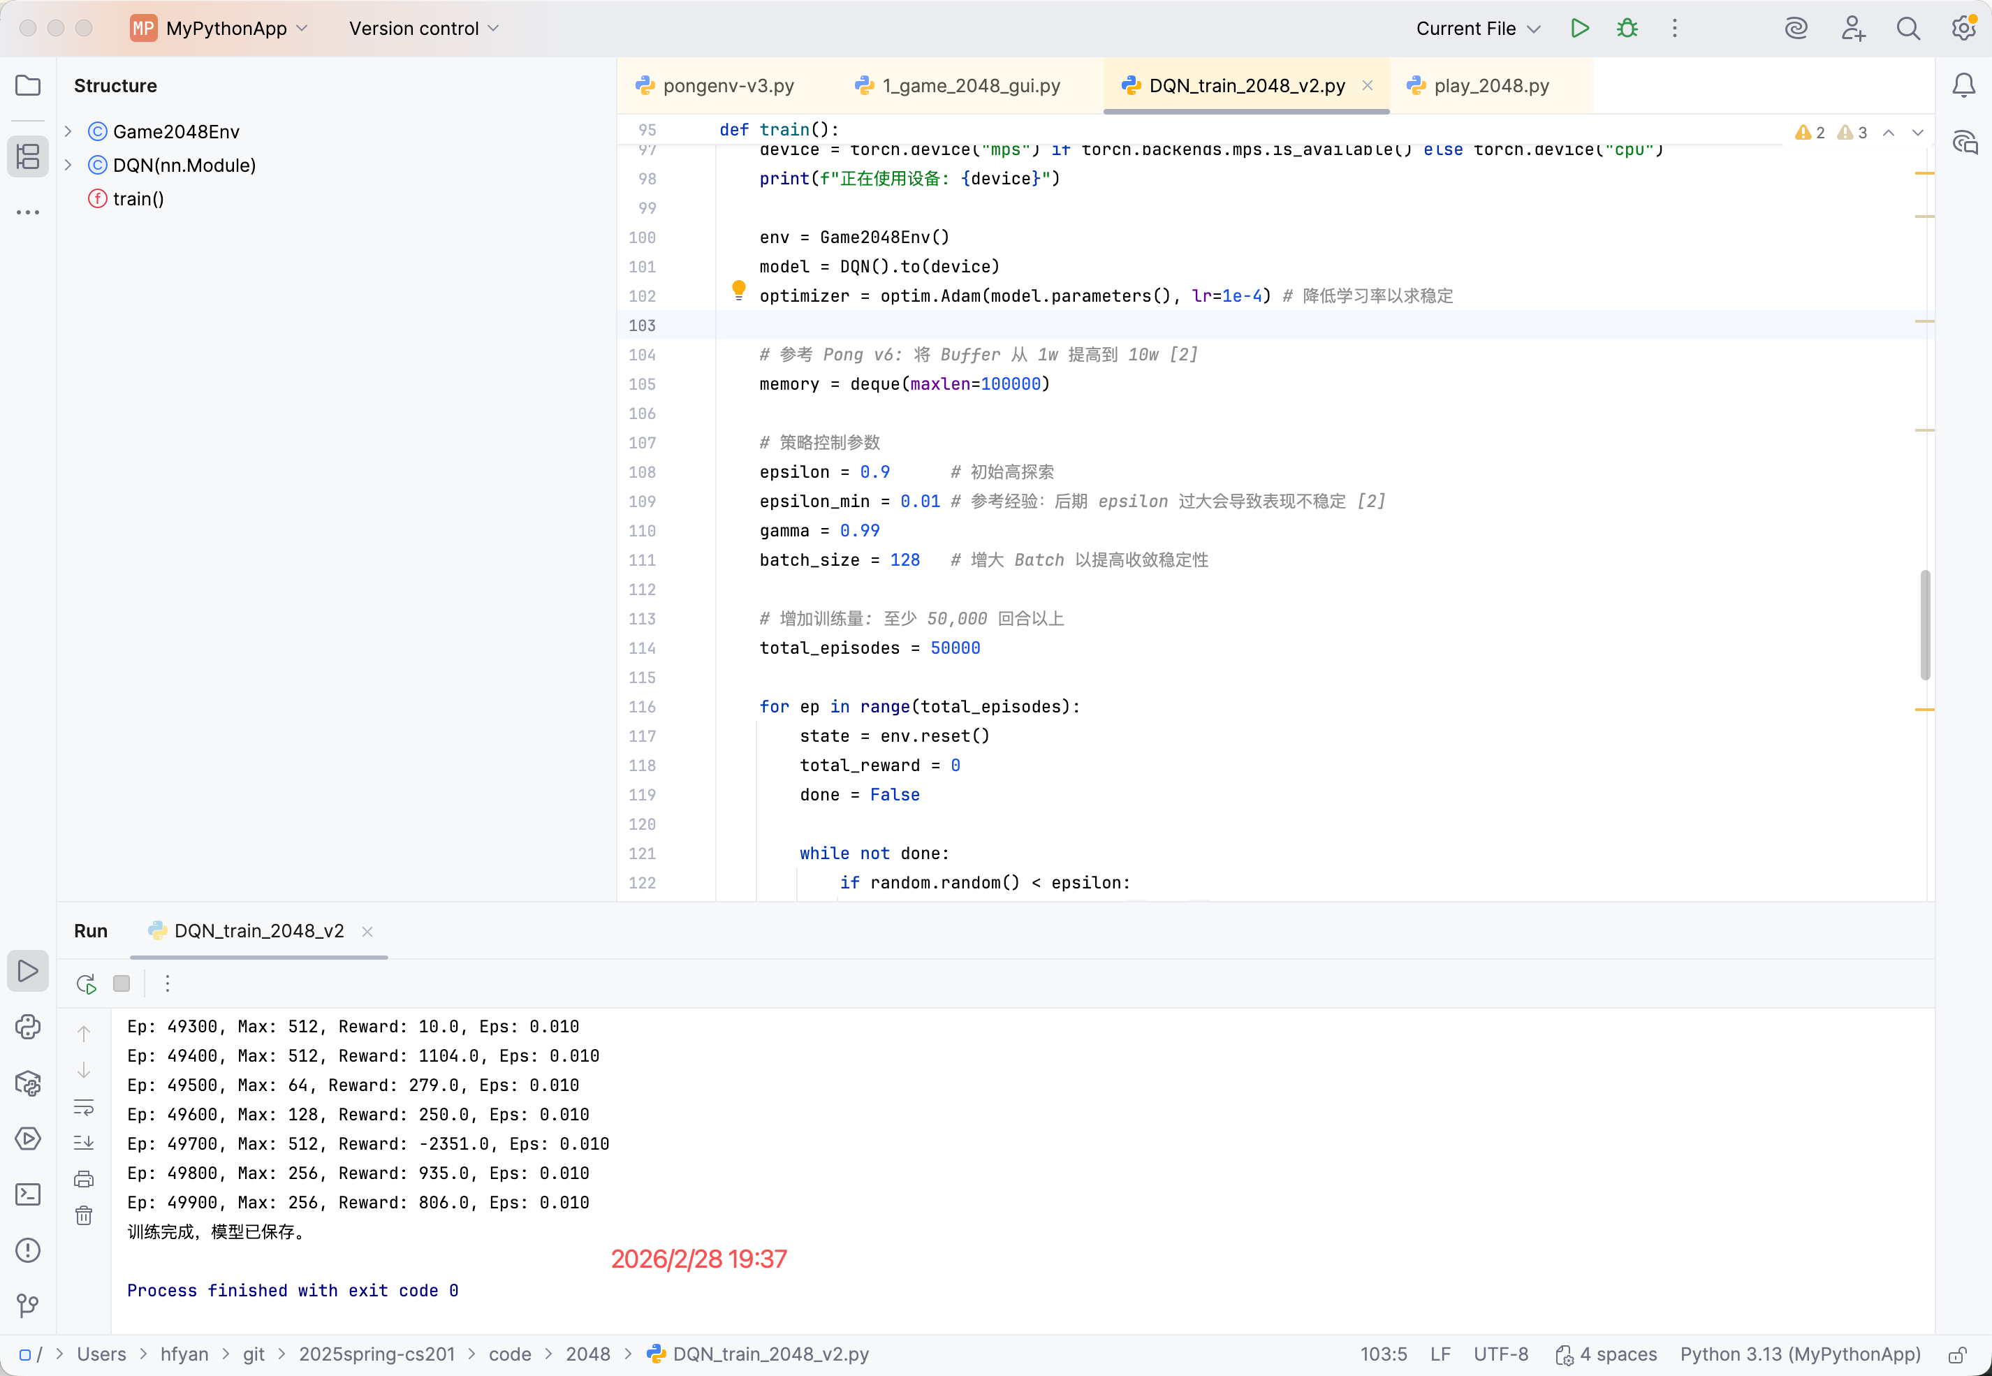Select the train() function in Structure
Screen dimensions: 1992x1376
[138, 198]
